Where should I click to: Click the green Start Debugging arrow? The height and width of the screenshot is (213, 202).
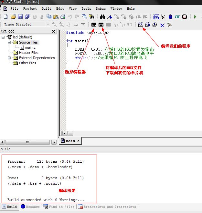pyautogui.click(x=195, y=17)
